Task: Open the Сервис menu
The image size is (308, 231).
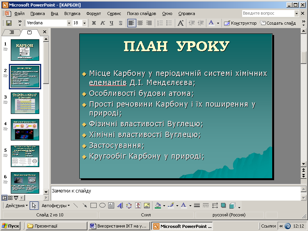Action: click(114, 13)
